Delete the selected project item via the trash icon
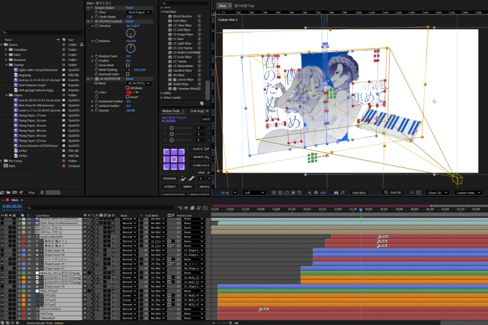488x325 pixels. [42, 192]
